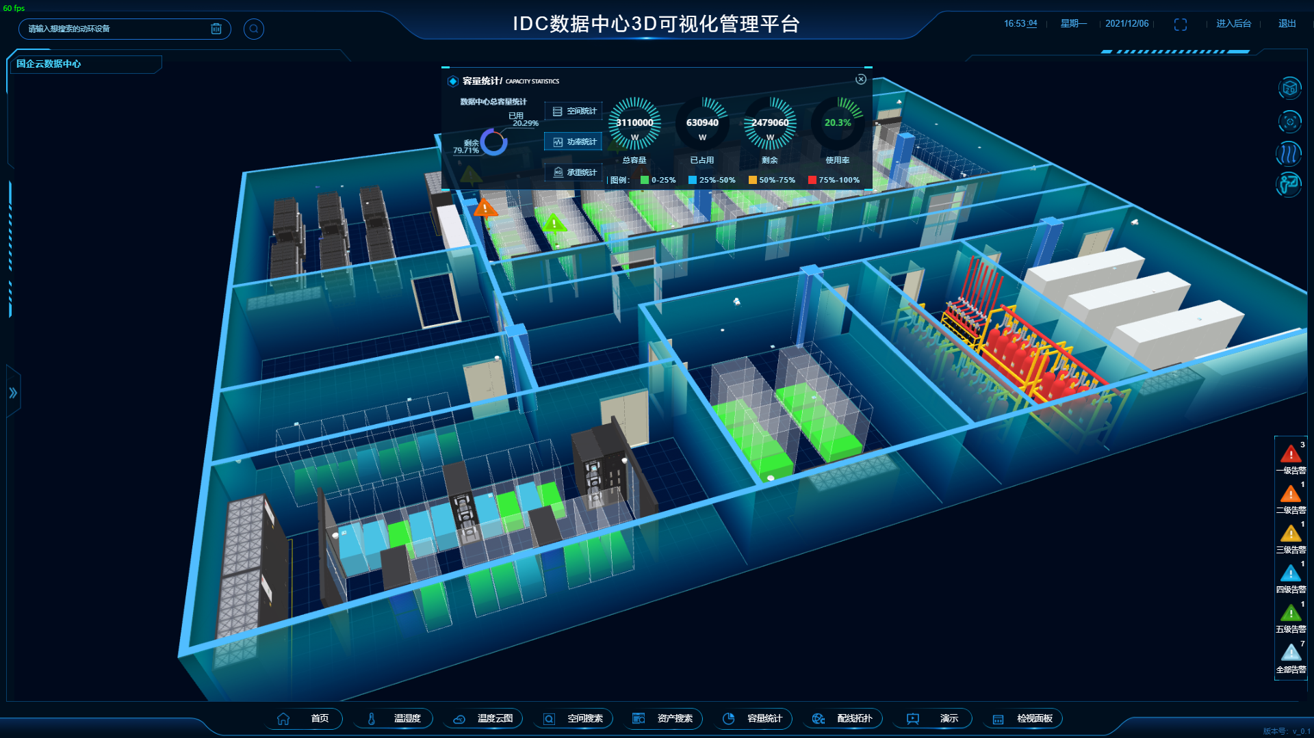Click the presenter whiteboard icon
Screen dimensions: 1314x738
1289,185
